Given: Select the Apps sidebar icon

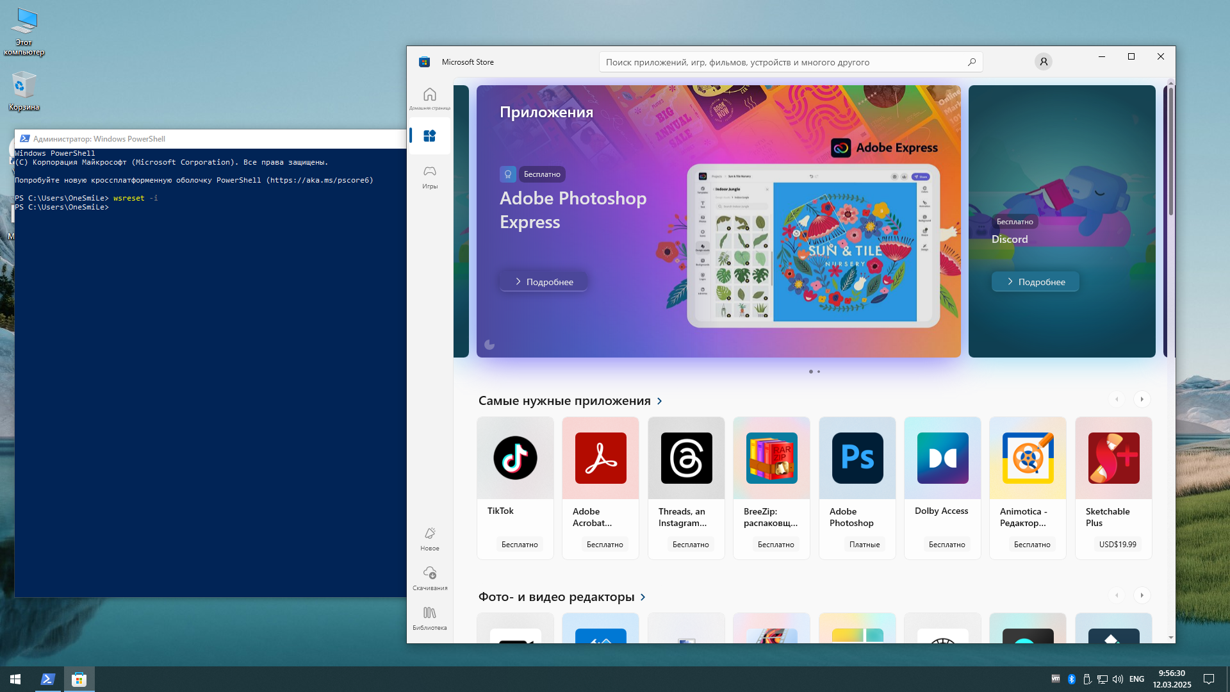Looking at the screenshot, I should click(x=429, y=136).
